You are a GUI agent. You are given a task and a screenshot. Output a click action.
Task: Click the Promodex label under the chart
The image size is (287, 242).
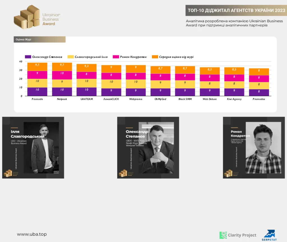(x=259, y=99)
